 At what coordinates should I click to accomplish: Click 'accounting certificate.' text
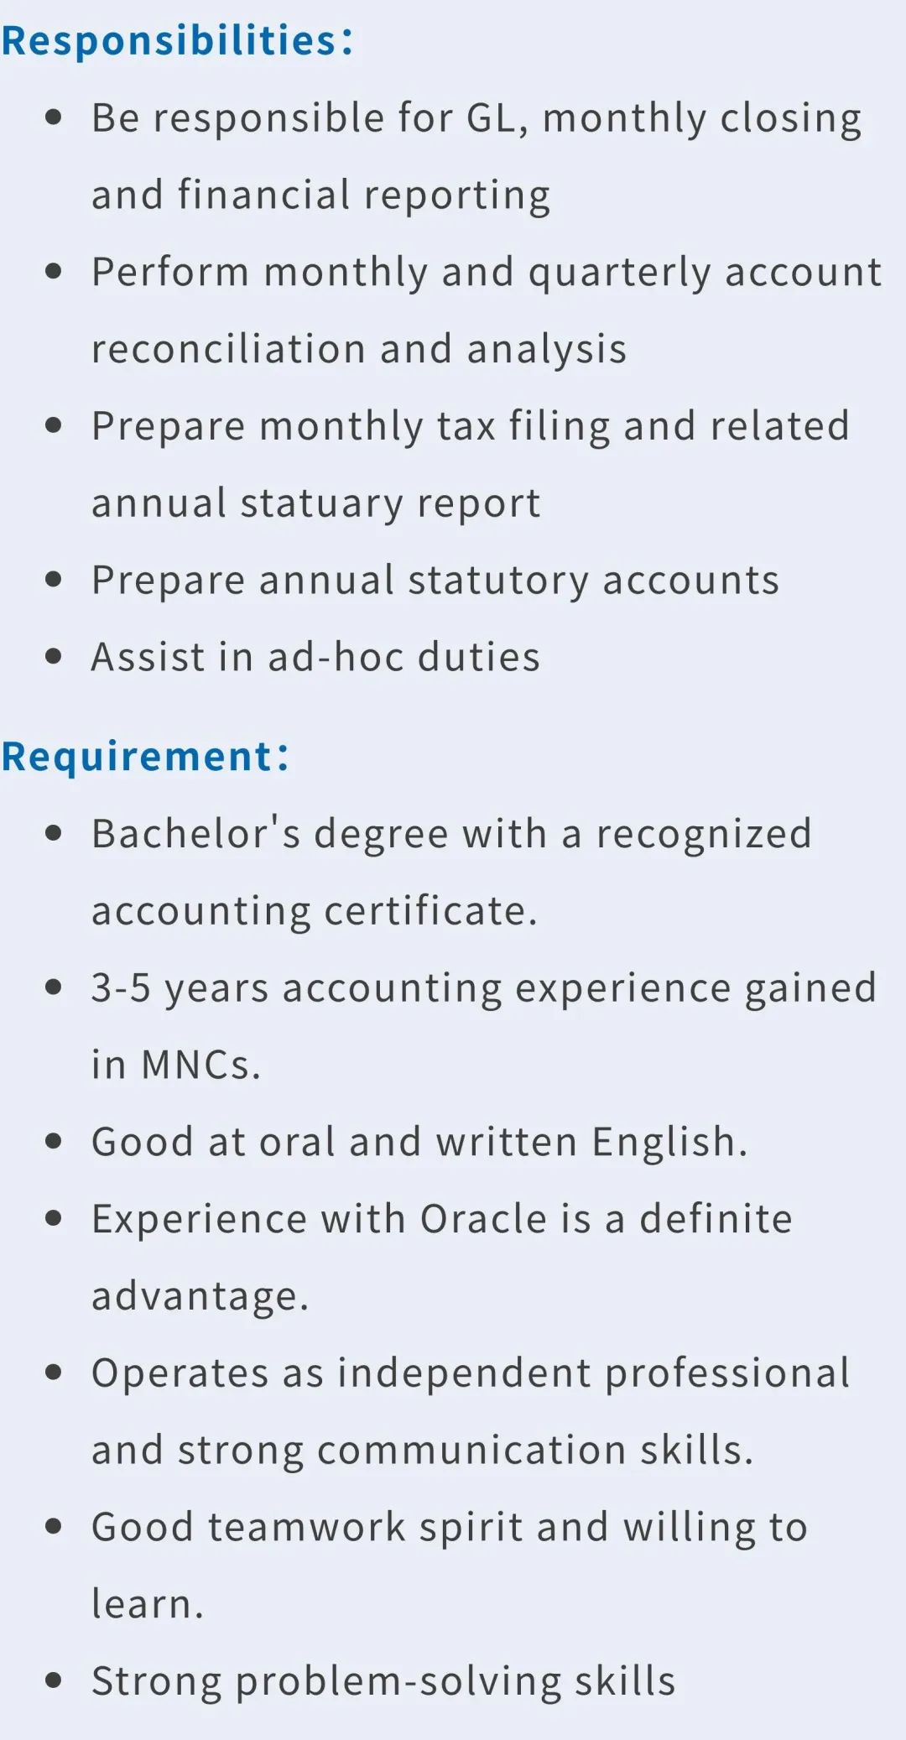(314, 911)
